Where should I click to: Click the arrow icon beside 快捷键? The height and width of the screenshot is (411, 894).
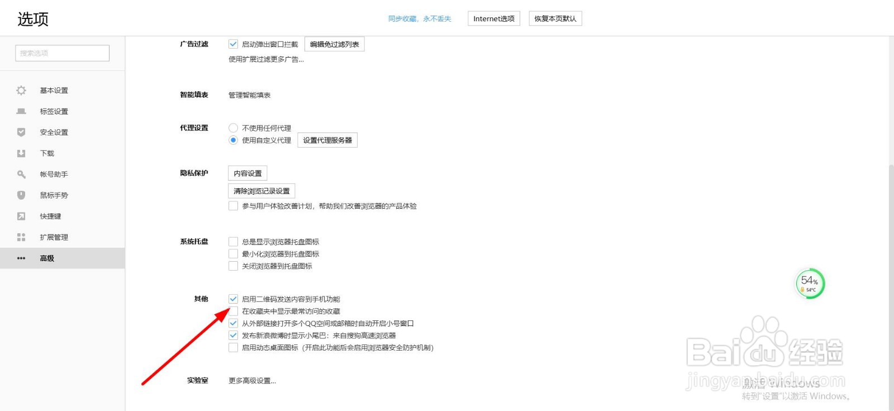pos(21,216)
